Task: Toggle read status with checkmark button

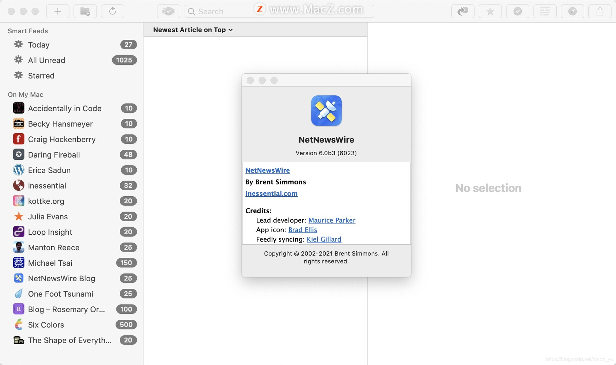Action: pyautogui.click(x=518, y=12)
